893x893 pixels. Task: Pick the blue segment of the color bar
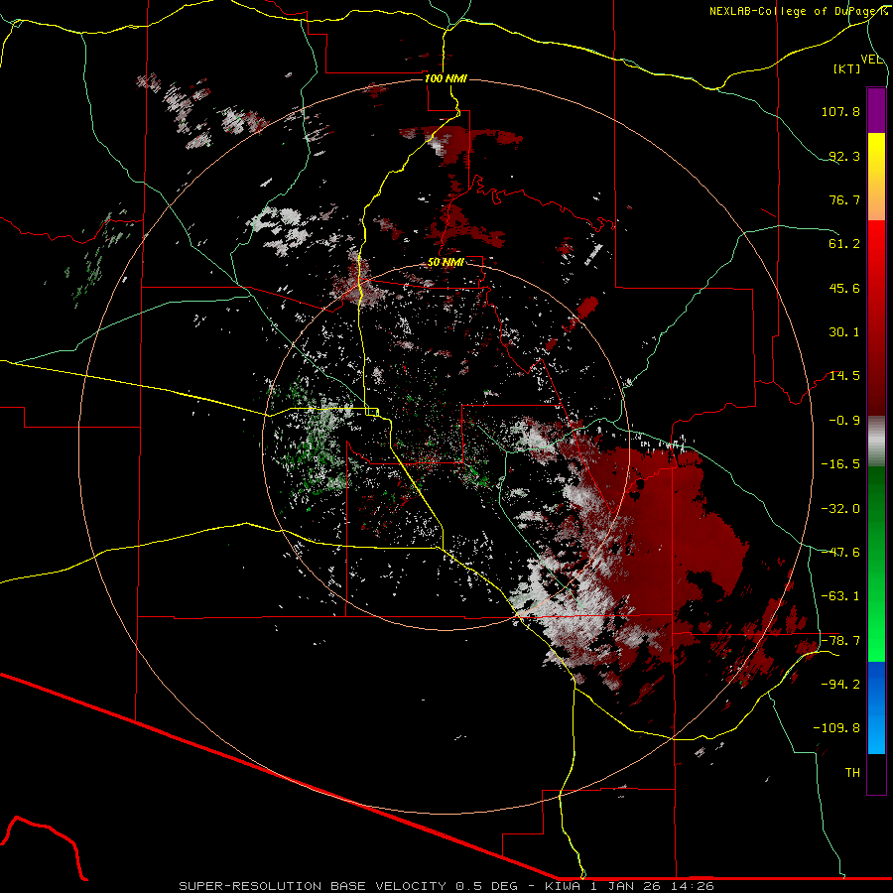[x=876, y=707]
